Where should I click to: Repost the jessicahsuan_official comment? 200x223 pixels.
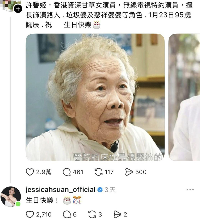point(92,214)
